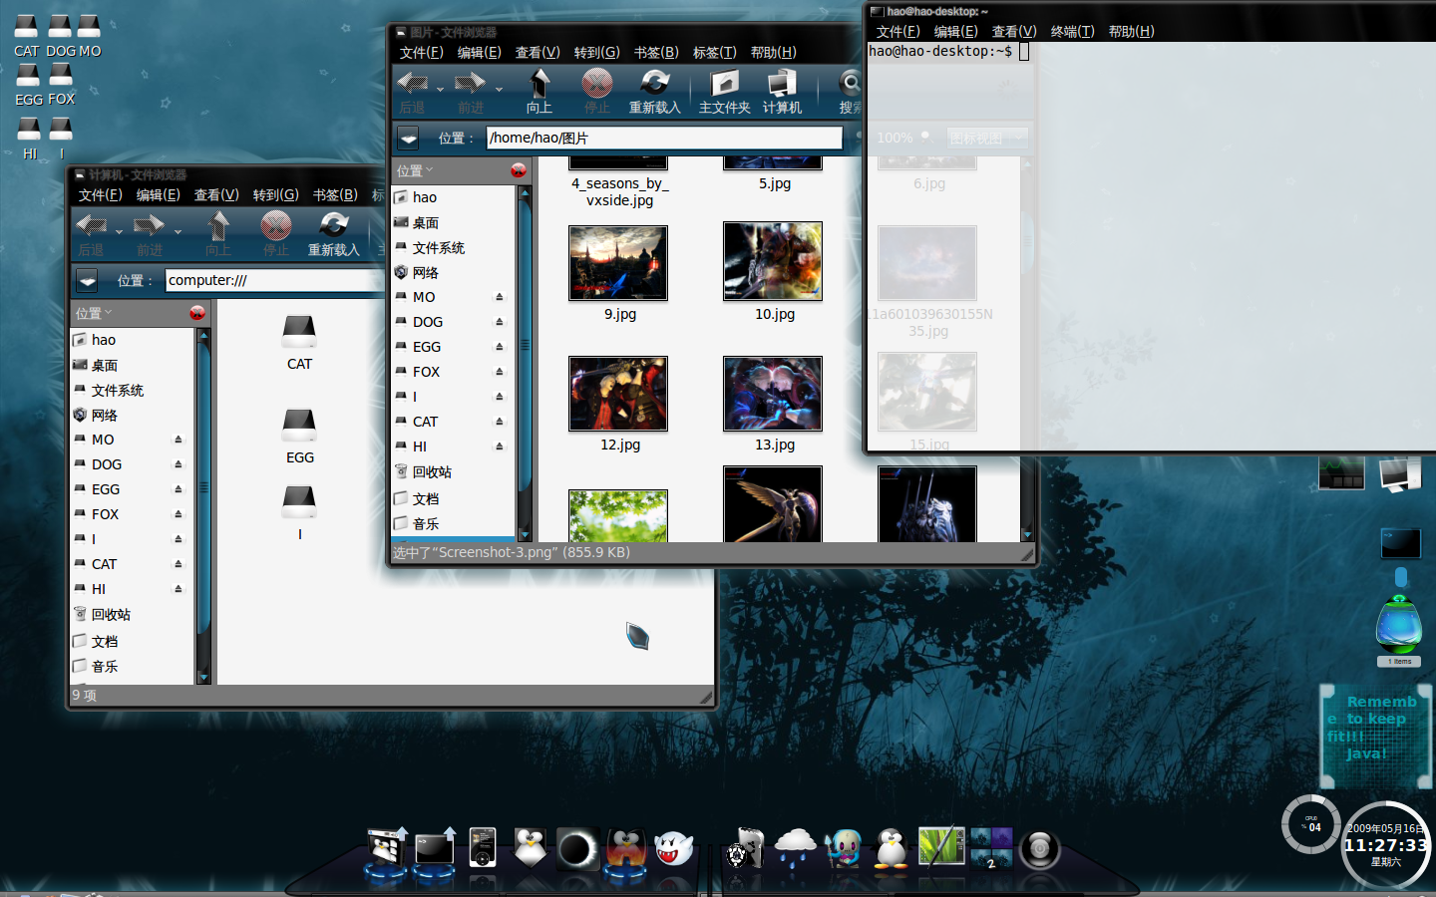
Task: Click the power button icon in the dock
Action: 1040,850
